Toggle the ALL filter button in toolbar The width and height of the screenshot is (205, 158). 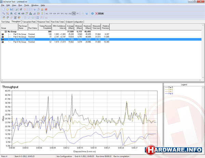click(47, 13)
